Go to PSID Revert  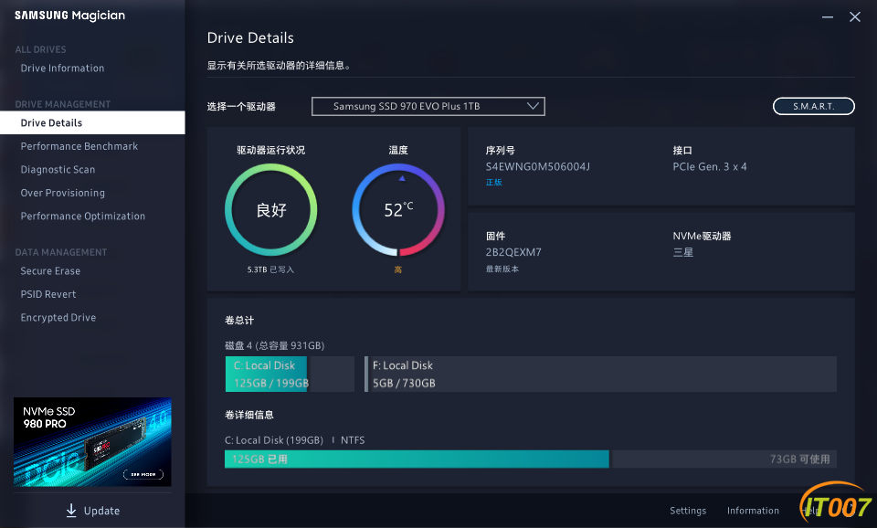48,294
